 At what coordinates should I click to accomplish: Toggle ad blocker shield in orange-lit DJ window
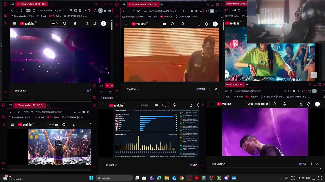[x=192, y=11]
